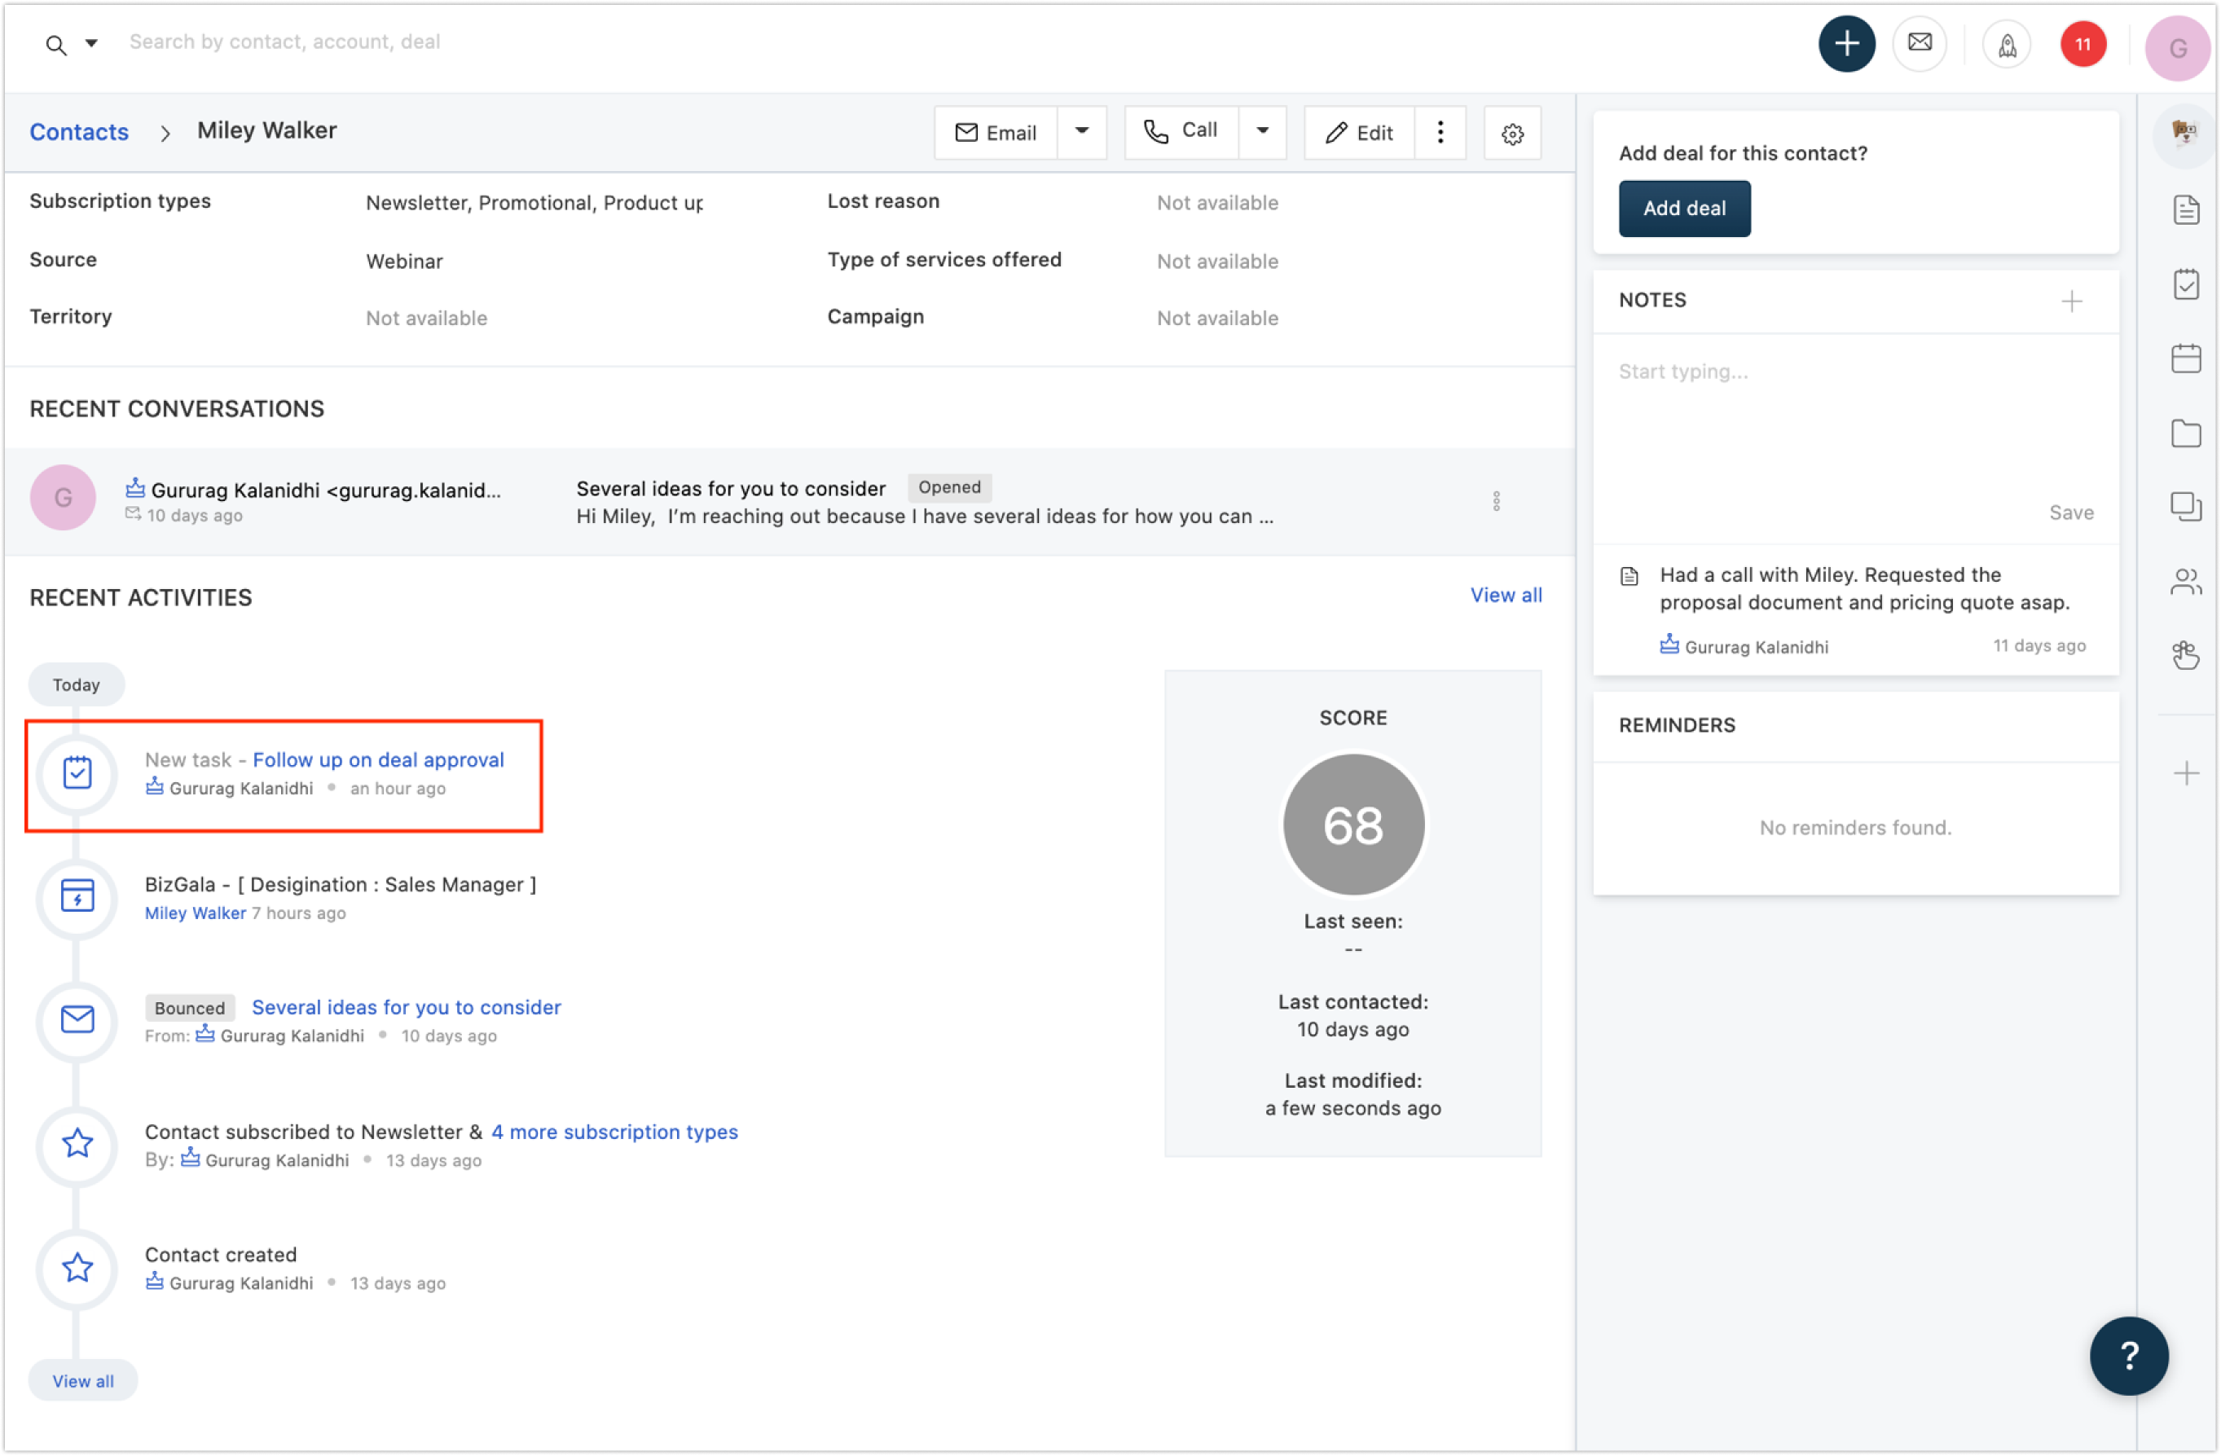Click the rocket icon in top bar
This screenshot has width=2221, height=1456.
tap(2007, 44)
